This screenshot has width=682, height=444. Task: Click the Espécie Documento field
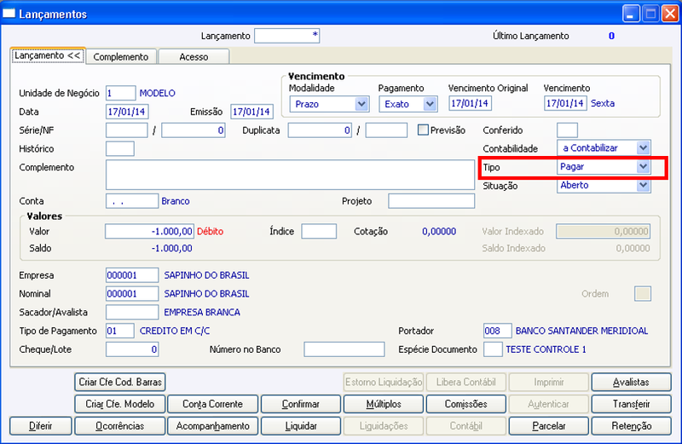tap(494, 349)
